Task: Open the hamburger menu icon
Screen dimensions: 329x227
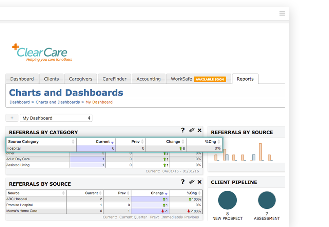Action: pyautogui.click(x=282, y=13)
